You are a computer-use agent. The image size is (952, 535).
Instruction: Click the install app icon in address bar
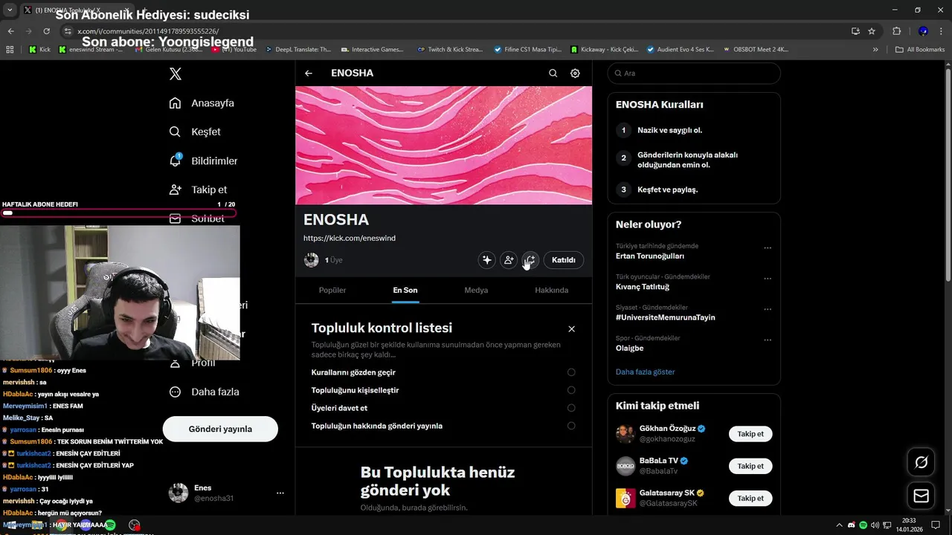pyautogui.click(x=855, y=31)
